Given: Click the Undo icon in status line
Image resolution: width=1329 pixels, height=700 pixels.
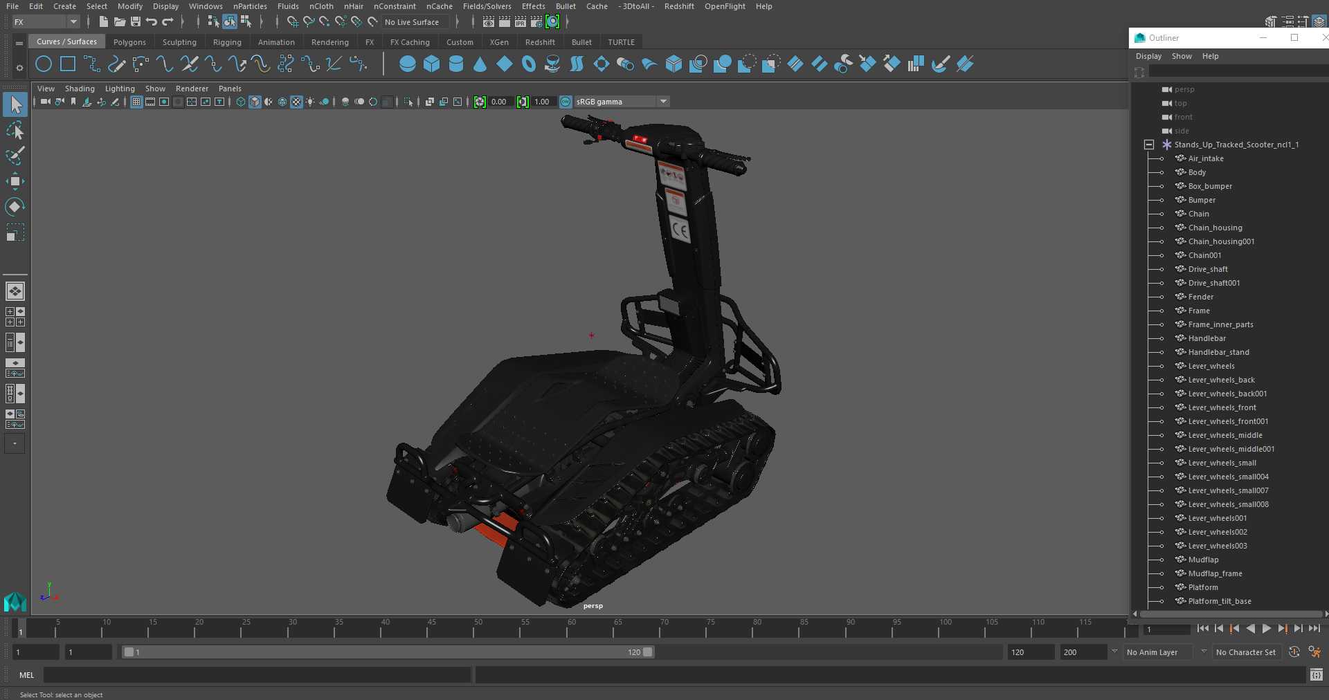Looking at the screenshot, I should (152, 22).
